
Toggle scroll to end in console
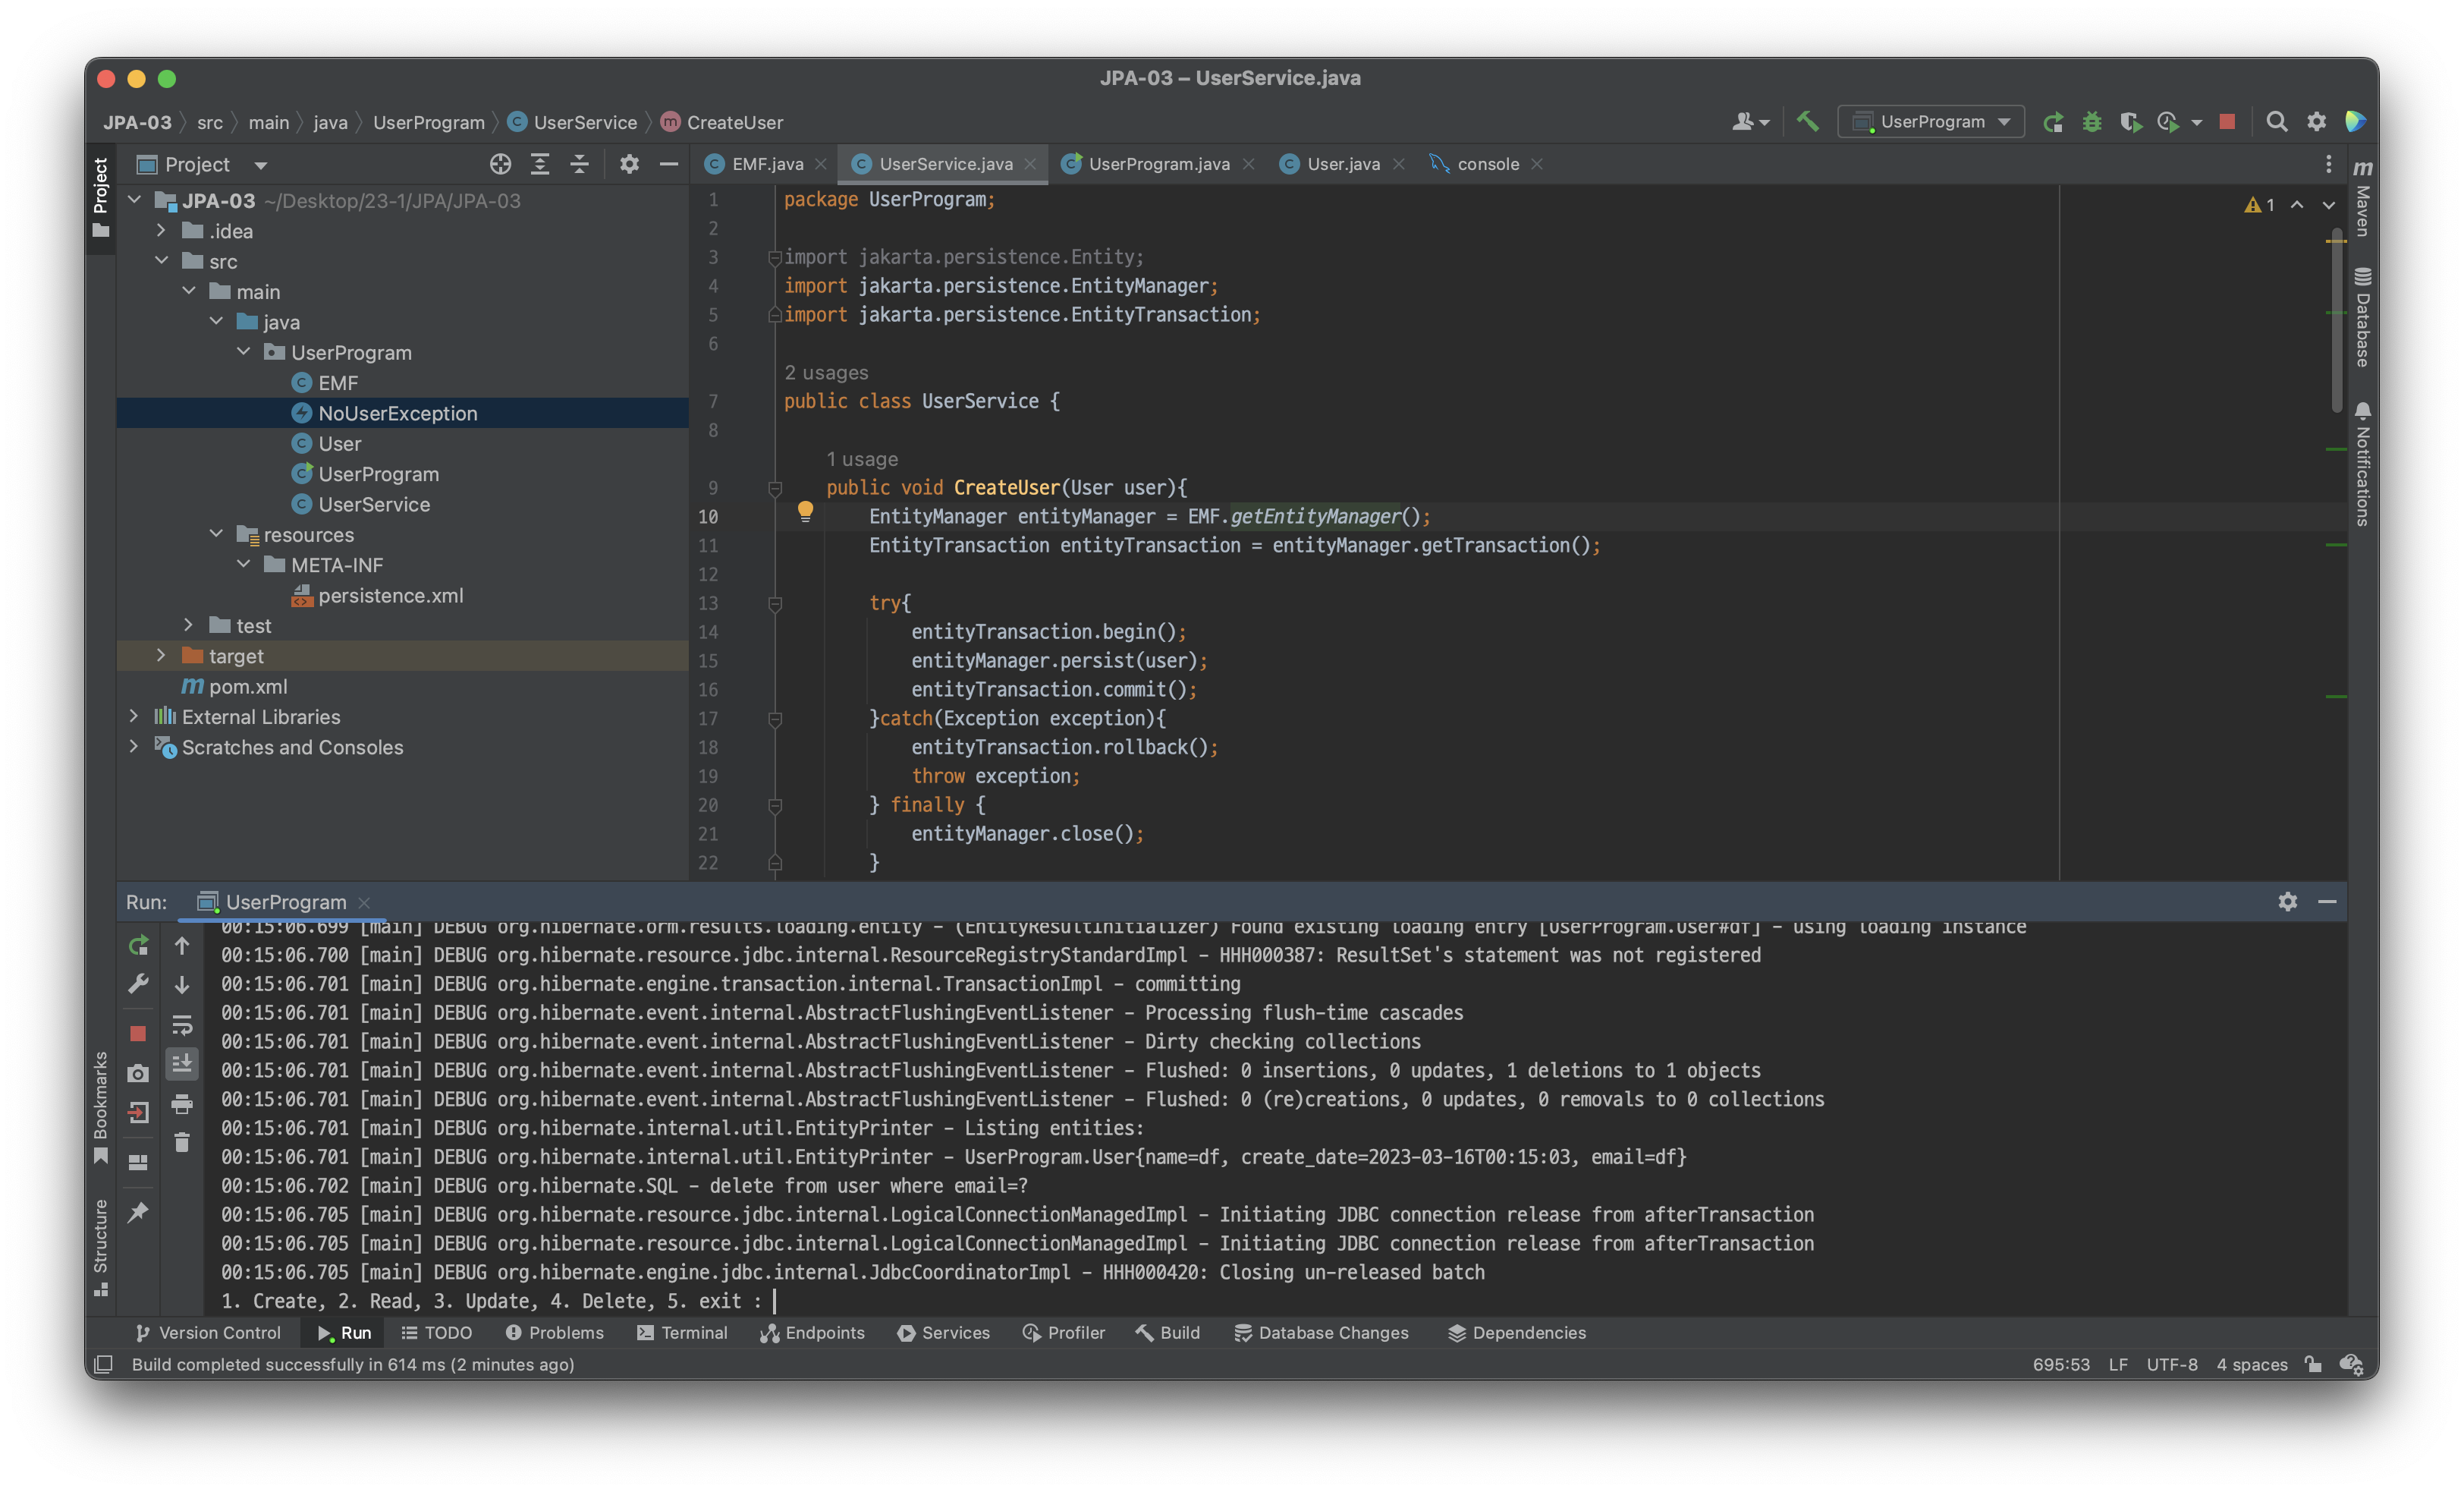coord(182,1064)
